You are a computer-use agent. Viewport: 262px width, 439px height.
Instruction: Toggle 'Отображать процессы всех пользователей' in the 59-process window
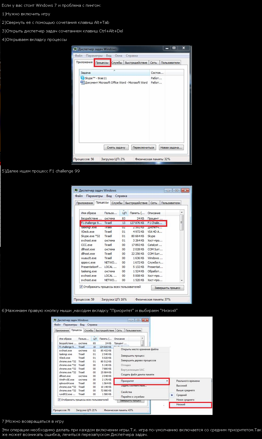(81, 287)
